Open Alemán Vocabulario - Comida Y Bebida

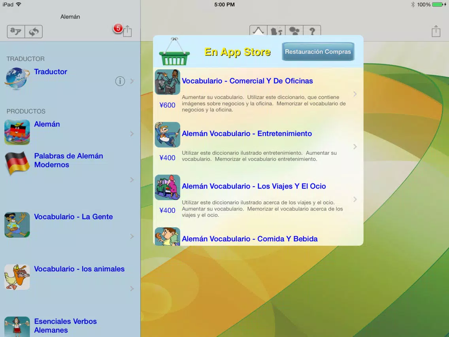[x=250, y=239]
